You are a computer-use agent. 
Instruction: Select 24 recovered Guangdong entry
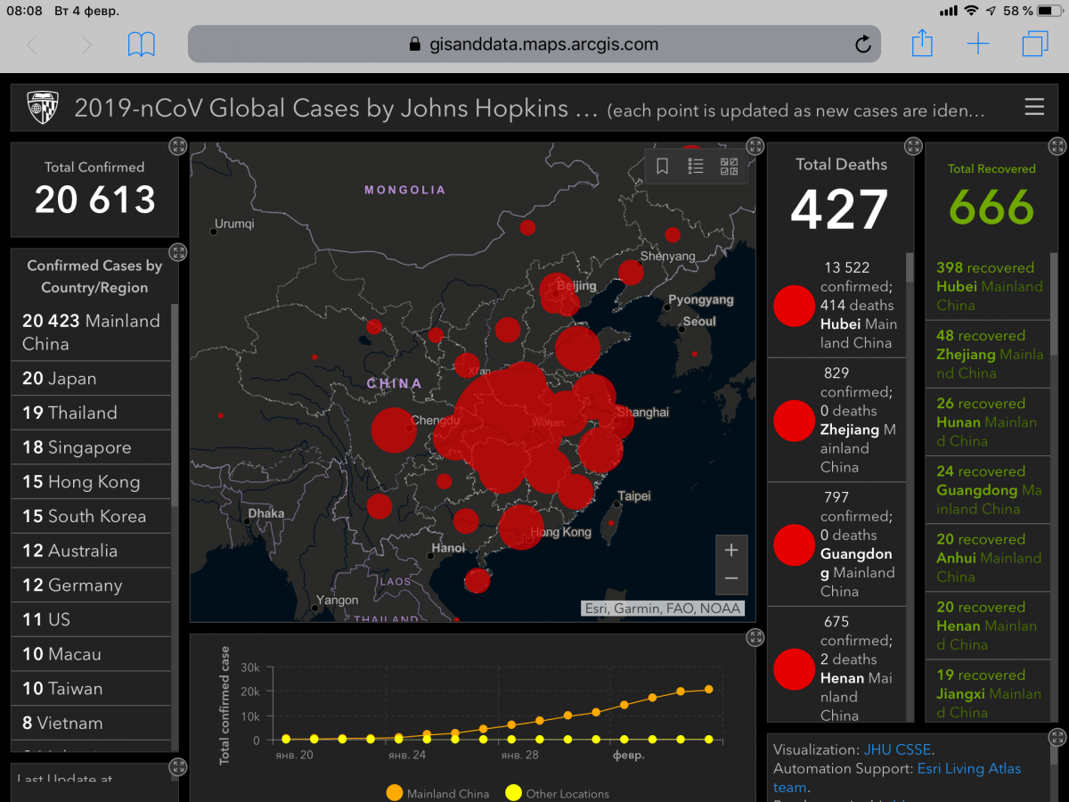tap(988, 489)
